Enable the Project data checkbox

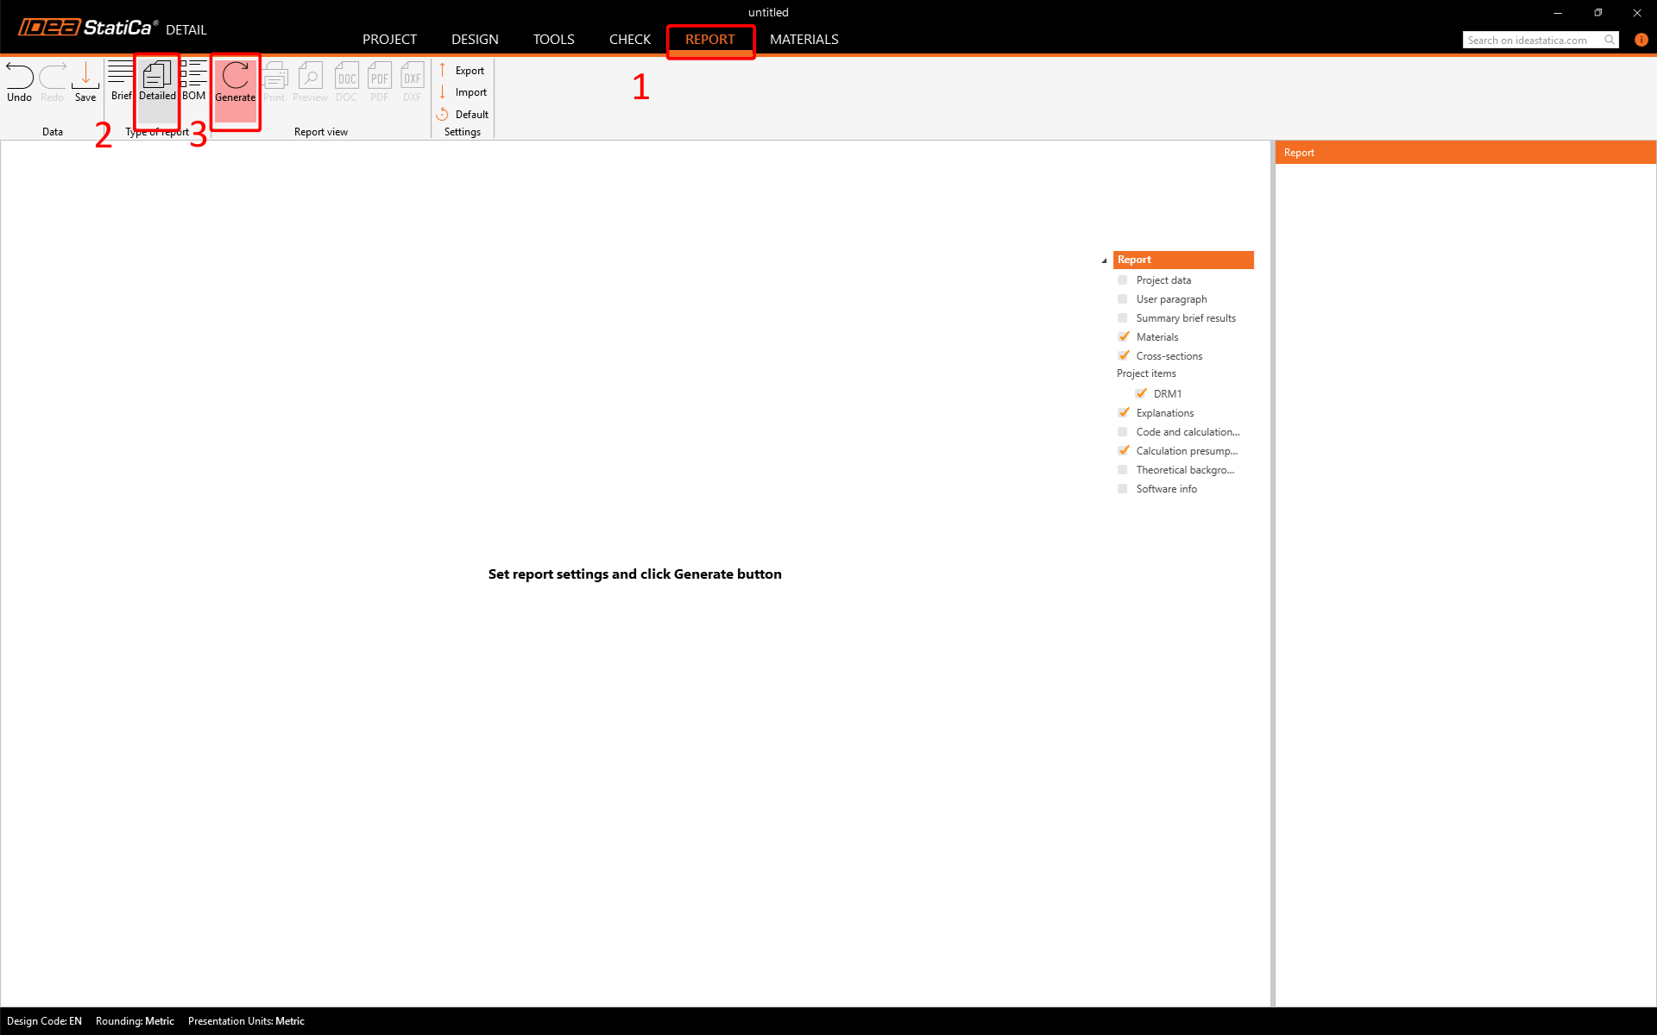[x=1123, y=280]
